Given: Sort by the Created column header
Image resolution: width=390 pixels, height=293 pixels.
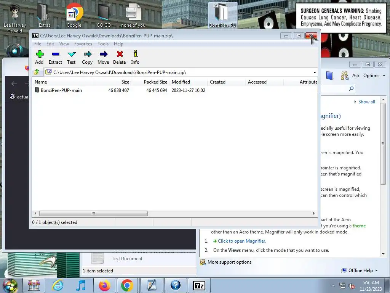Looking at the screenshot, I should click(226, 82).
